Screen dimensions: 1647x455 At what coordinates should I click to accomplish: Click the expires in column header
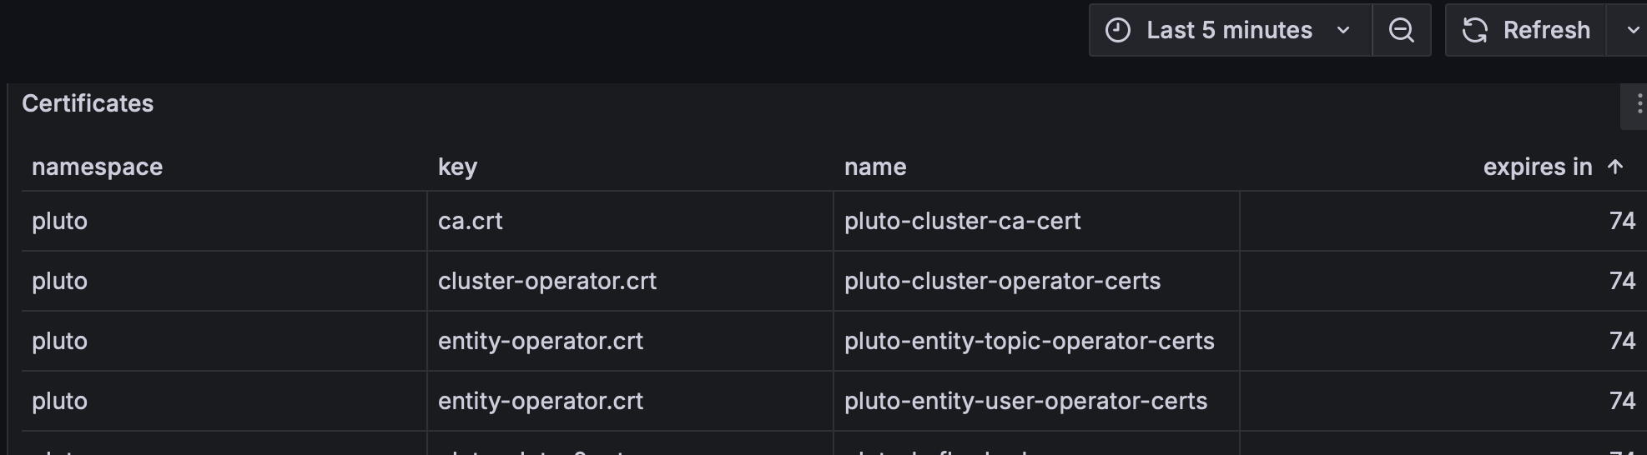click(1538, 167)
